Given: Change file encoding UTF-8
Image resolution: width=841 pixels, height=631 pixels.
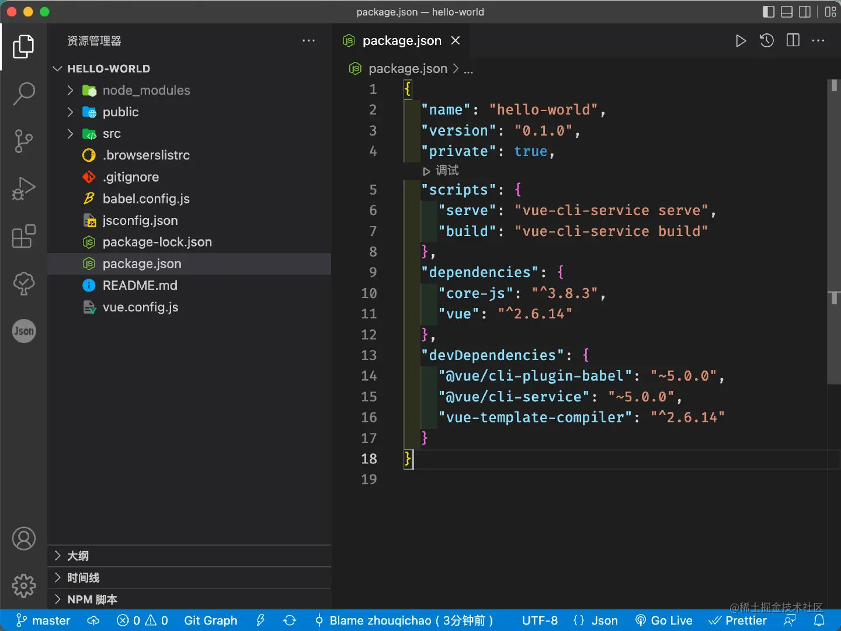Looking at the screenshot, I should tap(540, 620).
